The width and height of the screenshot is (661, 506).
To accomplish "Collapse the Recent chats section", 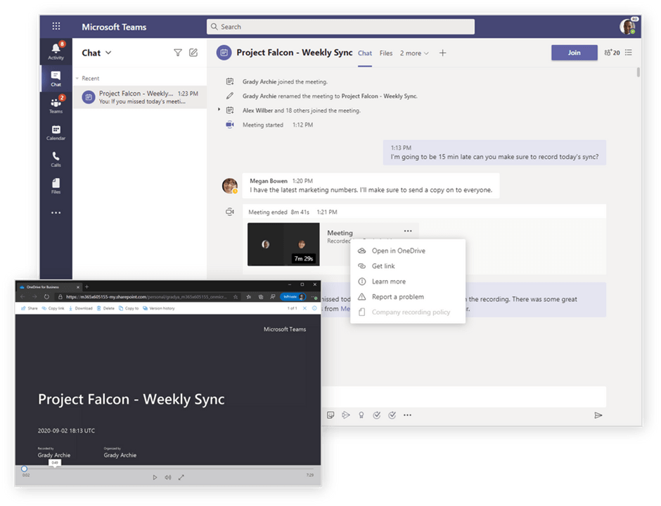I will 77,79.
